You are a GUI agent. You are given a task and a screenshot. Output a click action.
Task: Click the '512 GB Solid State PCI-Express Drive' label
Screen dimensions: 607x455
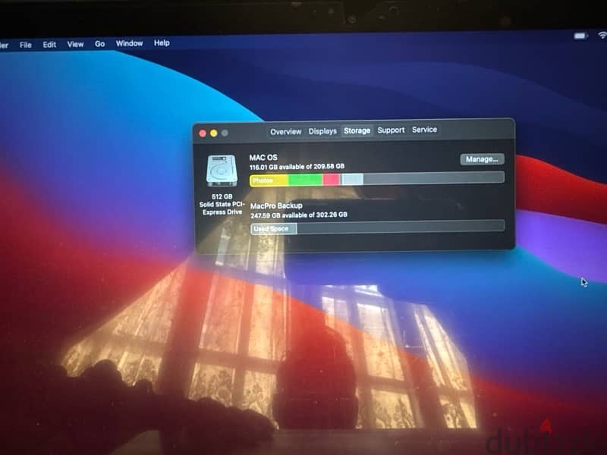click(222, 204)
